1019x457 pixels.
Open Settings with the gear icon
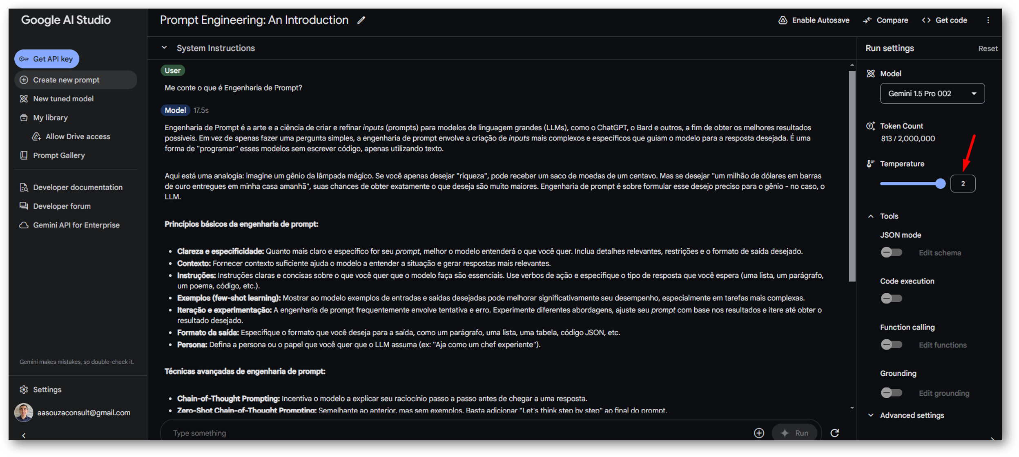pos(24,390)
